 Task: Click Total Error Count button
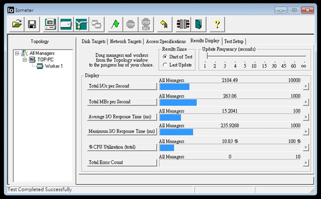[122, 163]
